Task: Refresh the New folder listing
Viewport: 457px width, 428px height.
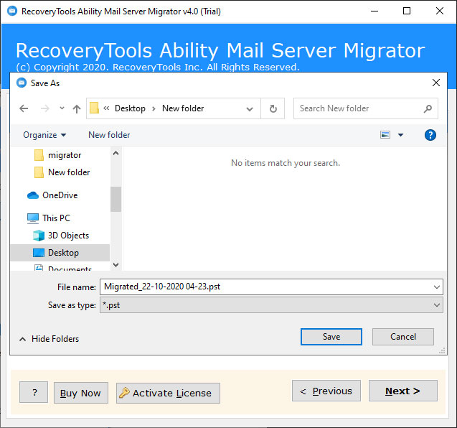Action: pos(273,108)
